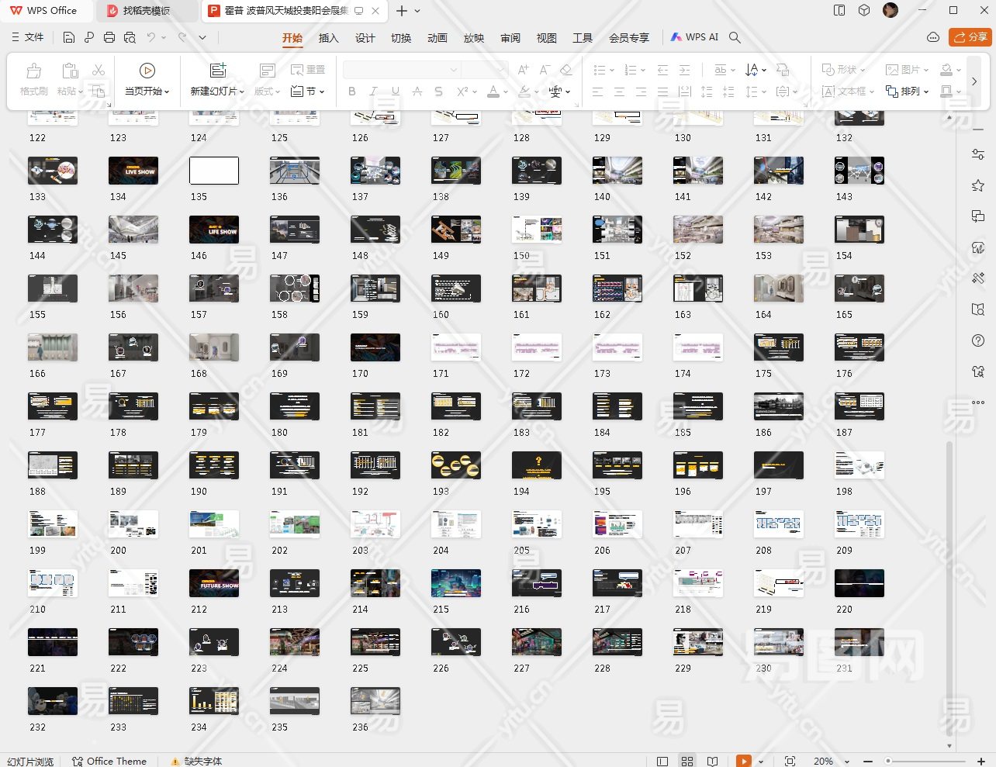Click the print icon in quick access toolbar
The width and height of the screenshot is (996, 767).
(x=109, y=37)
